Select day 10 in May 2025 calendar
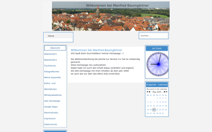Screen dimensions: 212x132 click(x=163, y=102)
